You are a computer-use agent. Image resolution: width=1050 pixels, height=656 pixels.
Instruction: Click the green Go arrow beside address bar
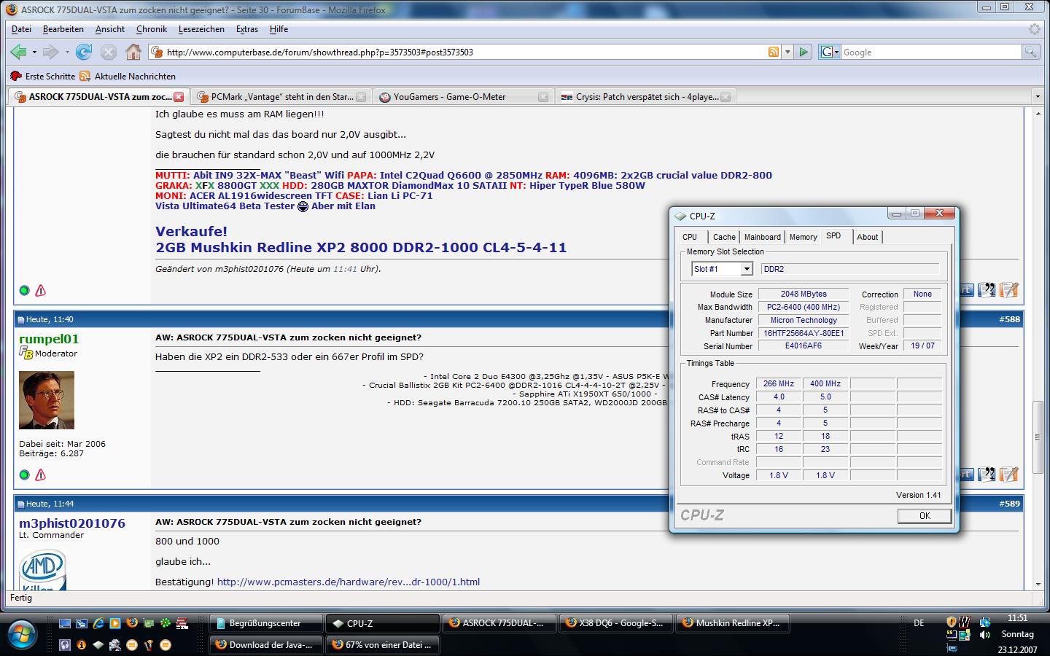pos(804,52)
